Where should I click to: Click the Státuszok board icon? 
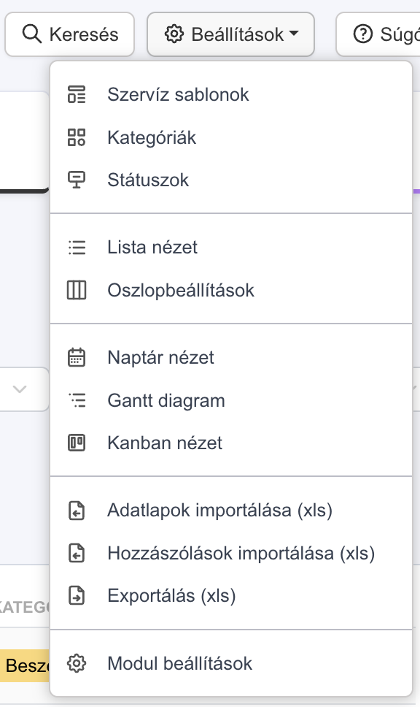click(x=77, y=180)
